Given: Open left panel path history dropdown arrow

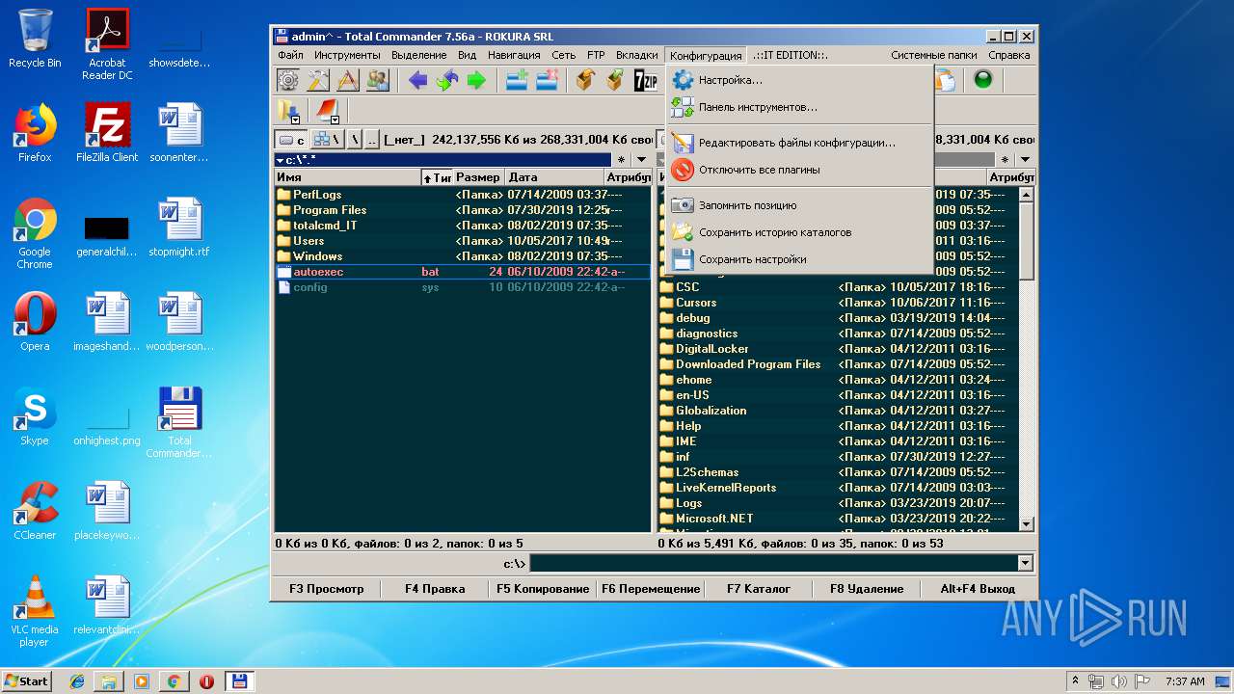Looking at the screenshot, I should (x=641, y=160).
